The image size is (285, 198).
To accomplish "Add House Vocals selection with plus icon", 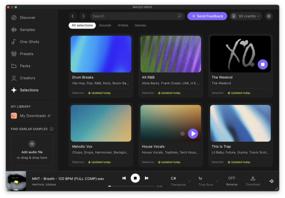I will (x=182, y=134).
